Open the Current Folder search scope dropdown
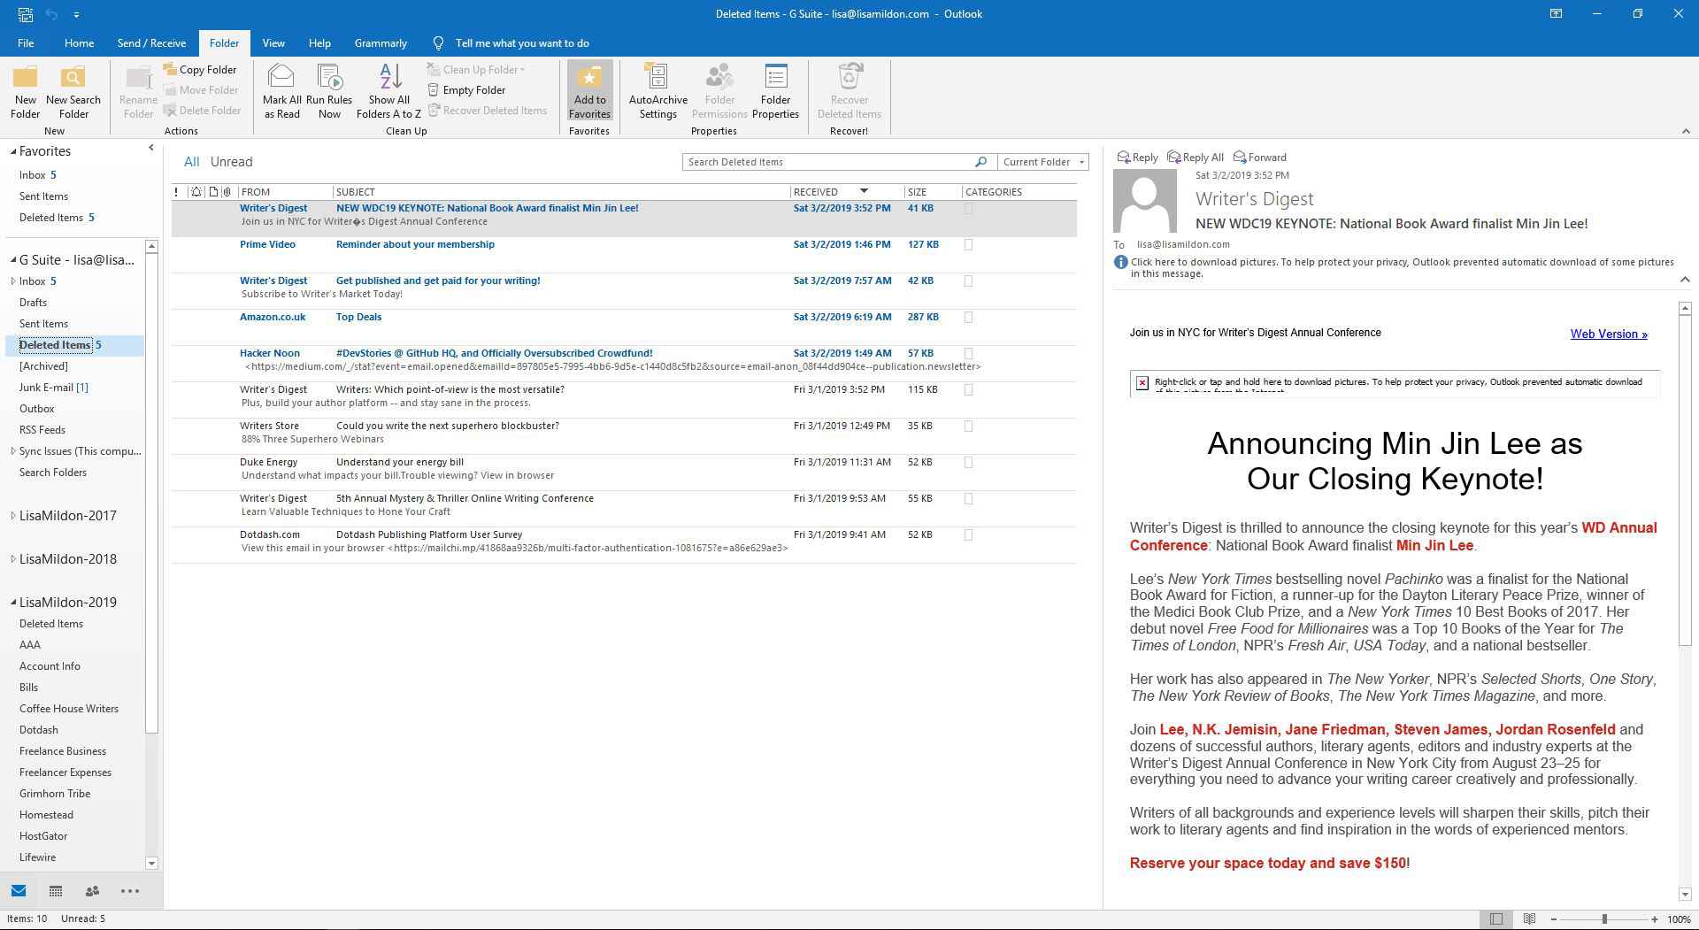This screenshot has height=930, width=1699. coord(1043,162)
